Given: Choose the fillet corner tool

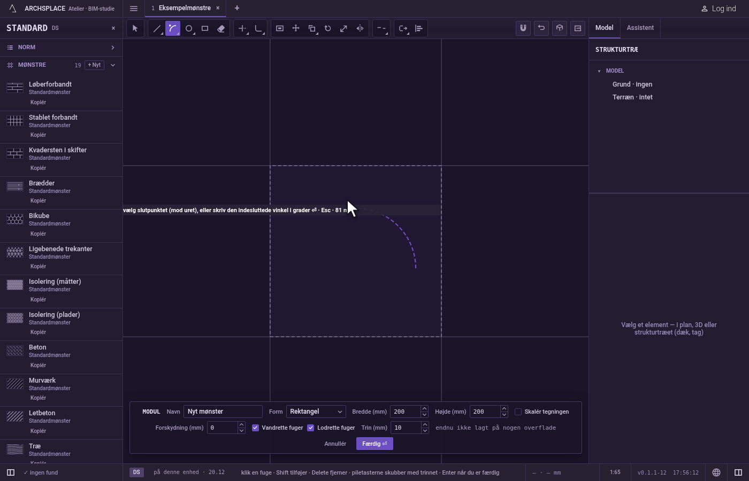Looking at the screenshot, I should [258, 28].
